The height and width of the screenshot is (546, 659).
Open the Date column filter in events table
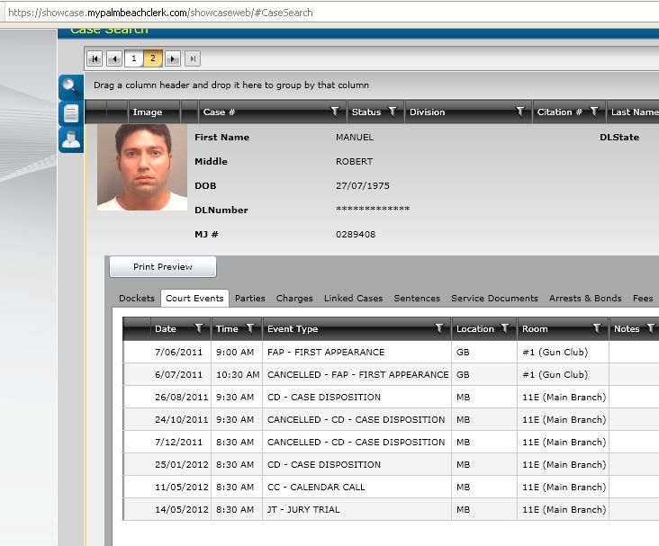[x=199, y=329]
